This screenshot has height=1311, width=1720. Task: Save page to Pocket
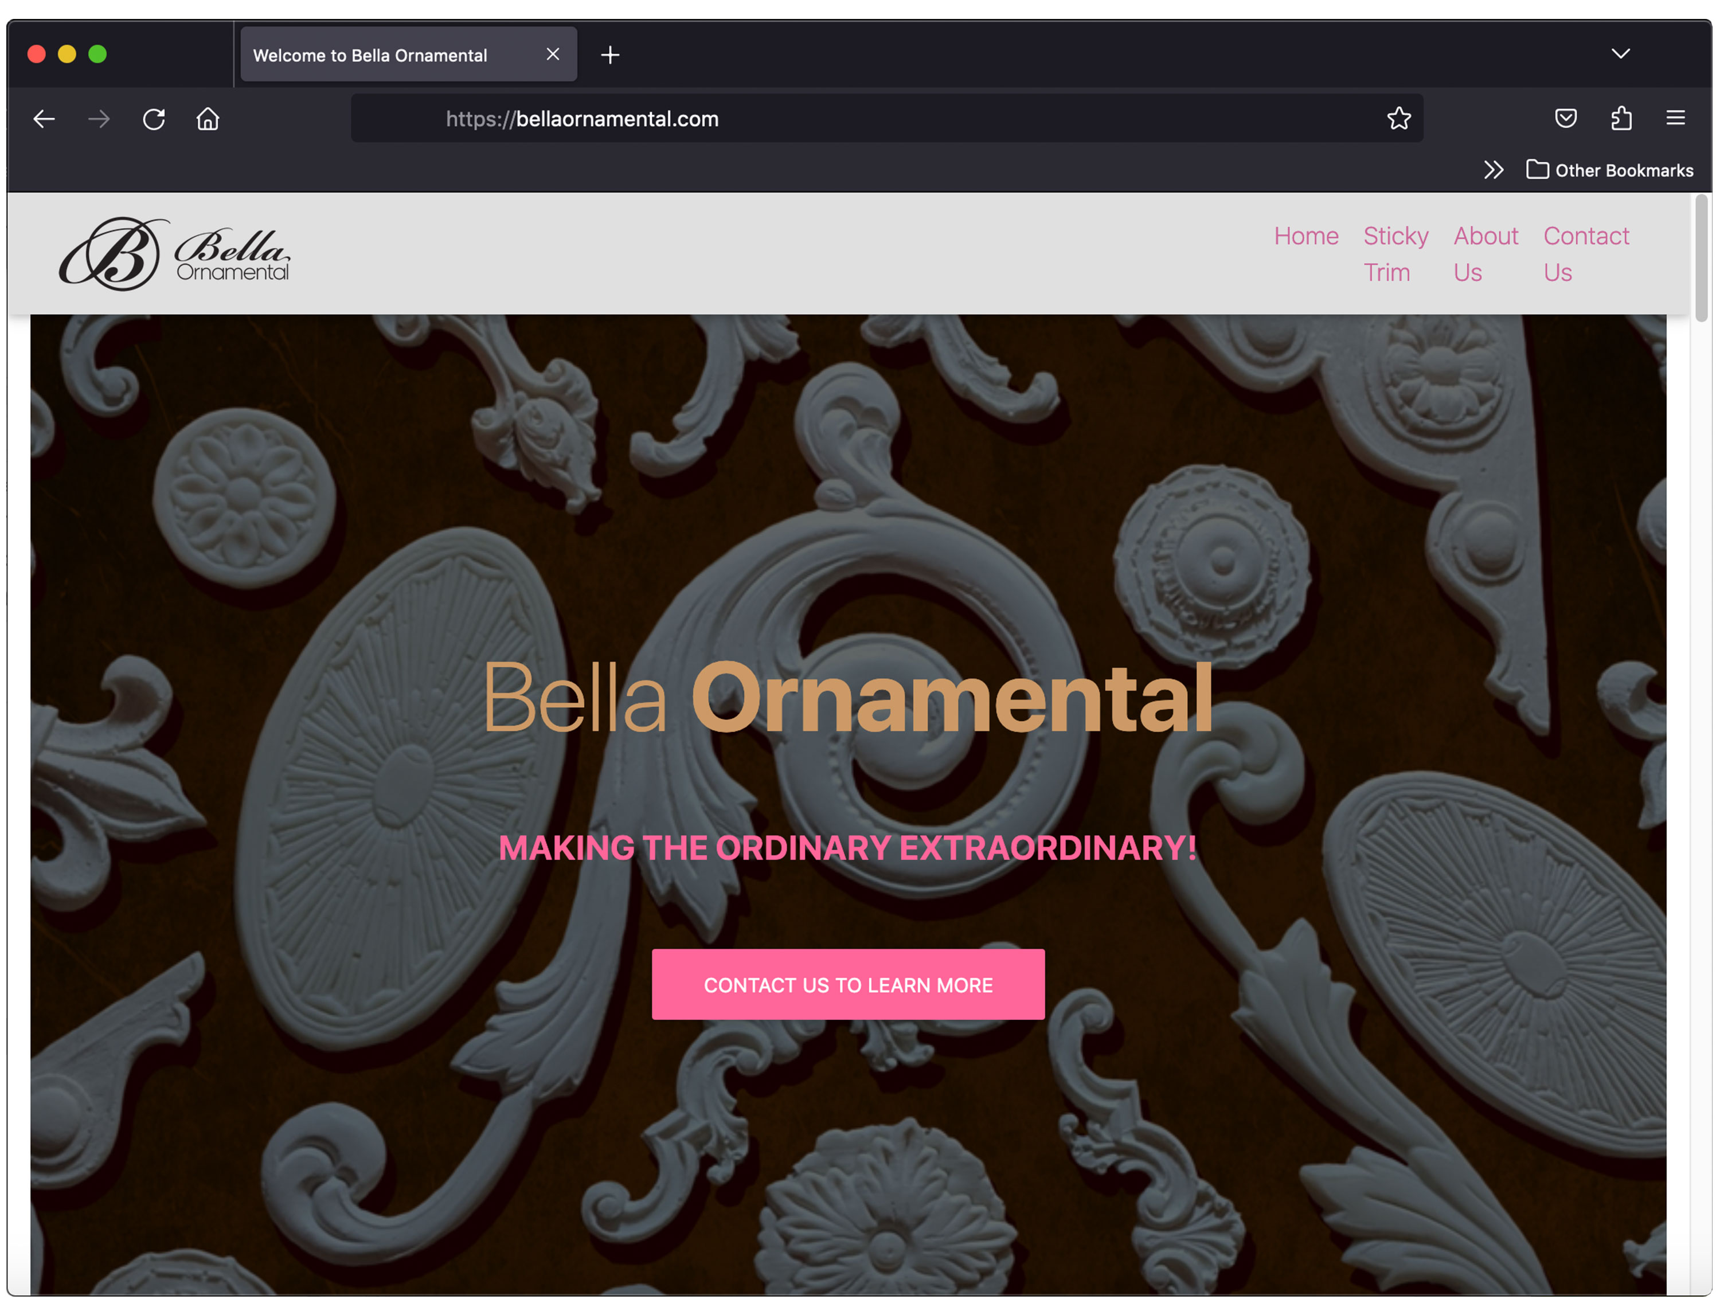(1565, 118)
